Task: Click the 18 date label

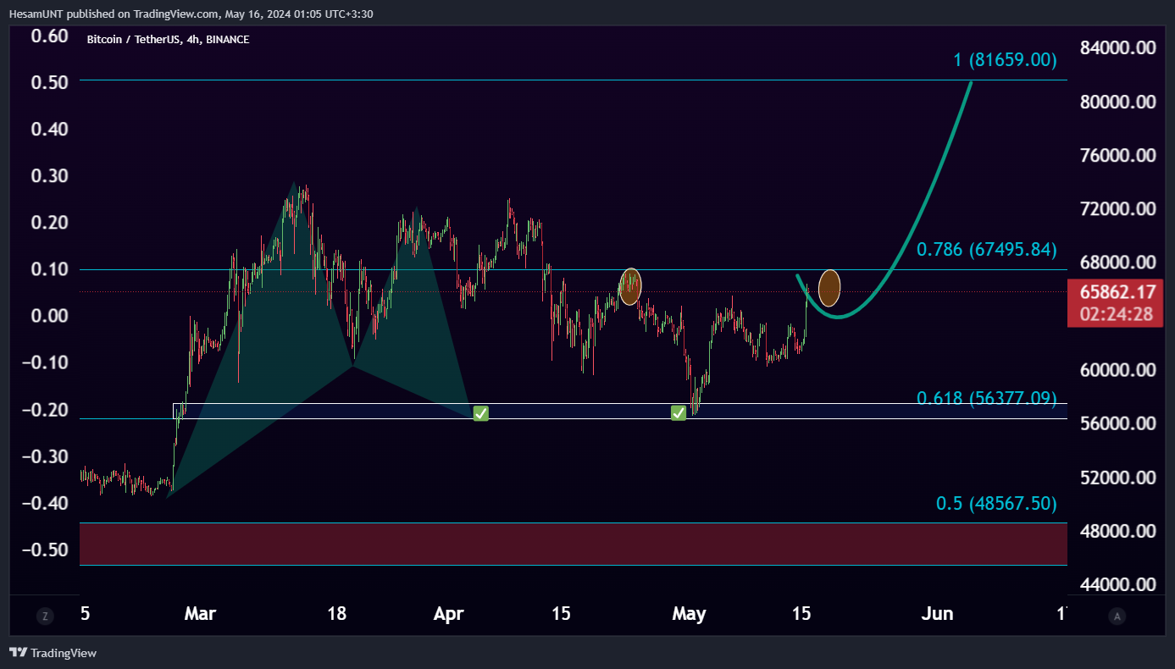Action: click(x=337, y=613)
